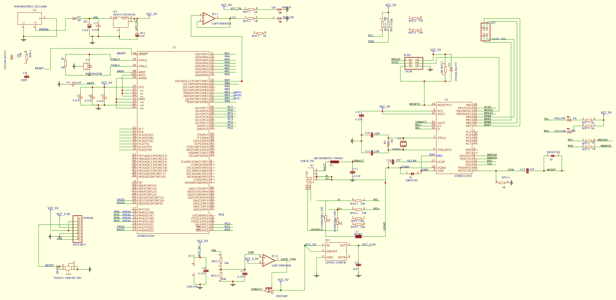616x300 pixels.
Task: Click the 16MHZ crystal Y2 symbol
Action: coord(404,144)
